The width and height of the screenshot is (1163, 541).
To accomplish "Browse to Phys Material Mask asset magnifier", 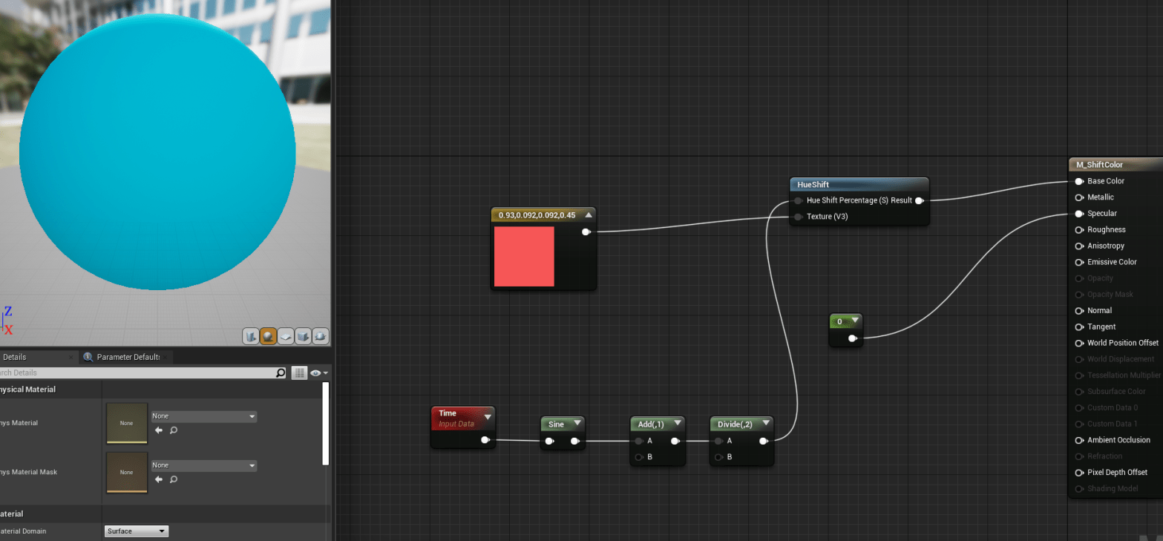I will 174,479.
